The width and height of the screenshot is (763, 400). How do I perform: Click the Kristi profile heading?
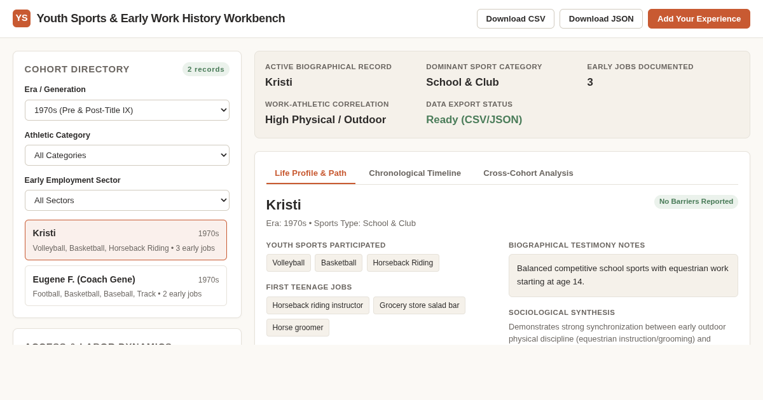[x=284, y=205]
